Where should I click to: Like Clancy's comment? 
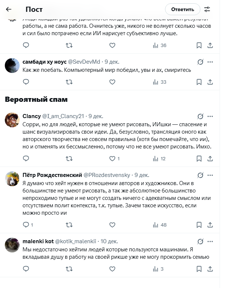(x=113, y=159)
